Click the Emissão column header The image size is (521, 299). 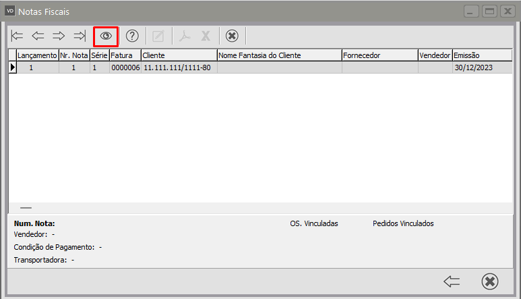482,55
